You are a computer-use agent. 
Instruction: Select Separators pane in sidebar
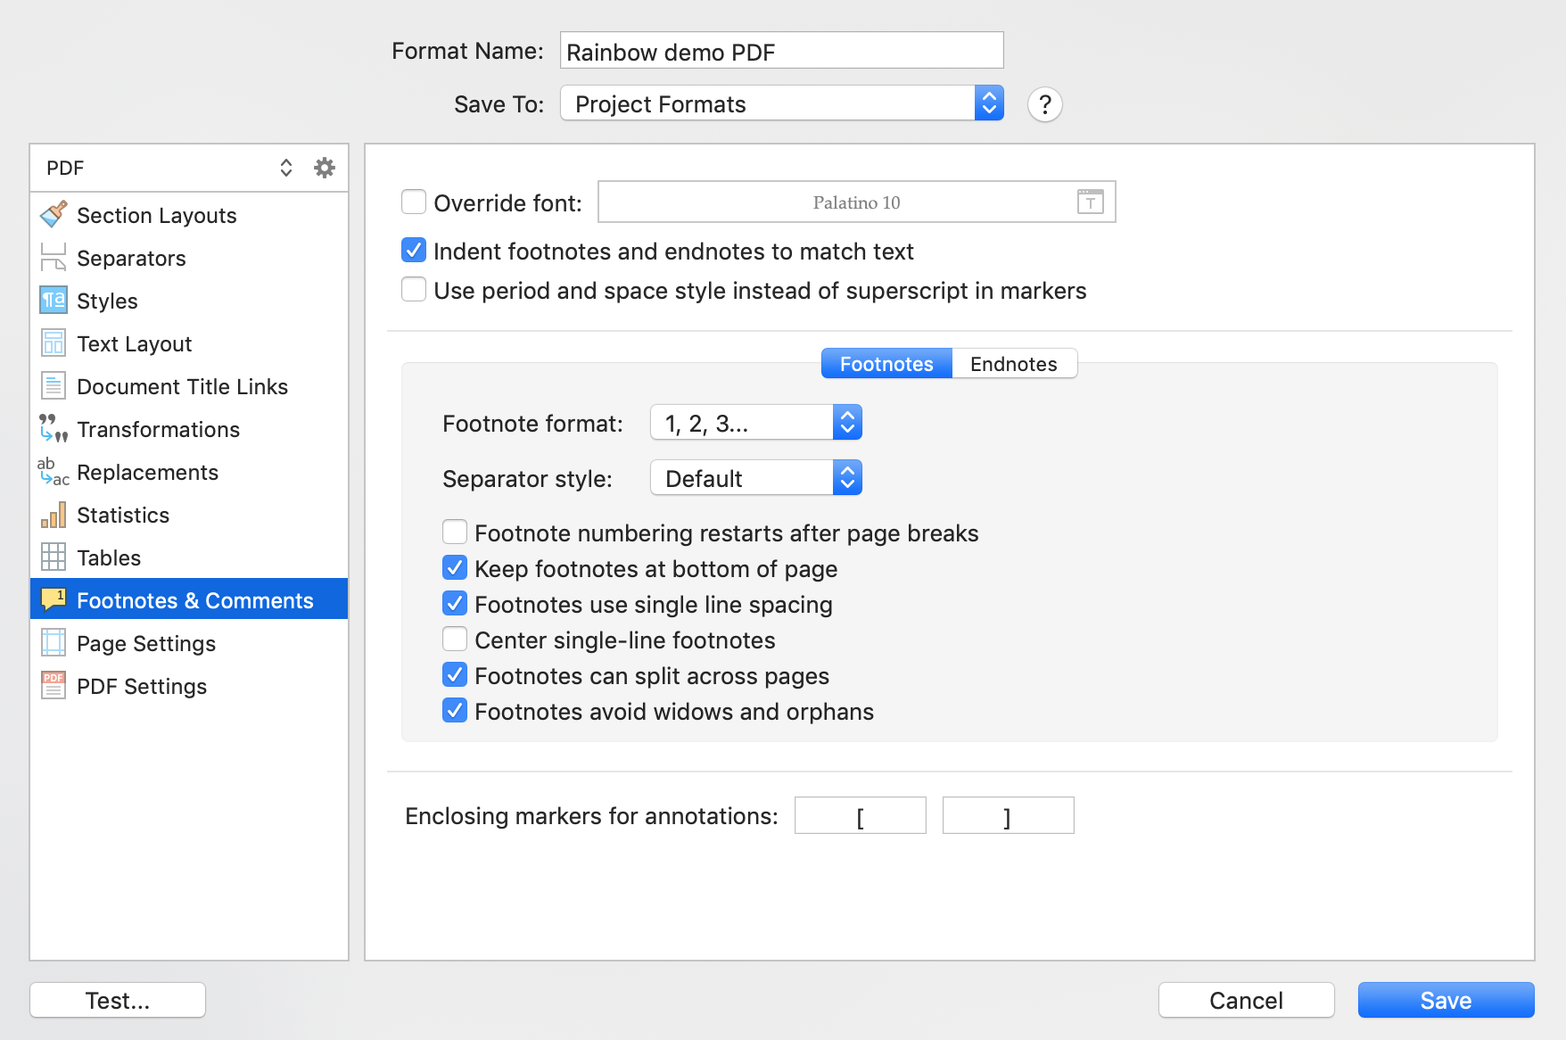coord(189,258)
